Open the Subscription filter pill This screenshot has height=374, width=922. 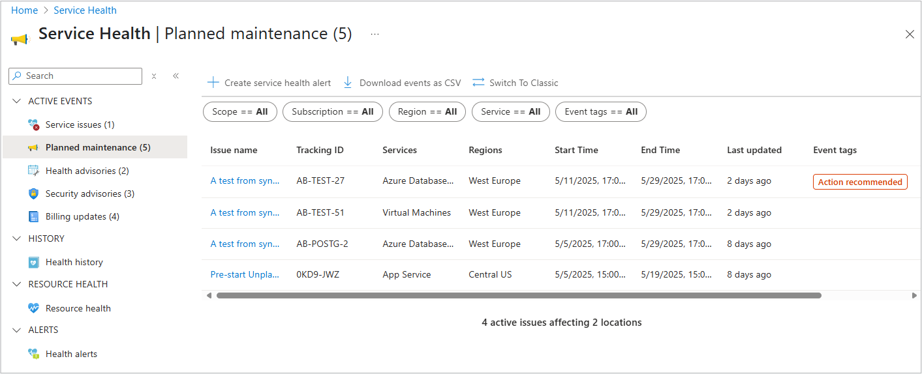pyautogui.click(x=332, y=111)
